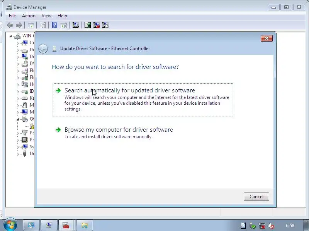
Task: Expand the System devices category triangle
Action: click(18, 147)
